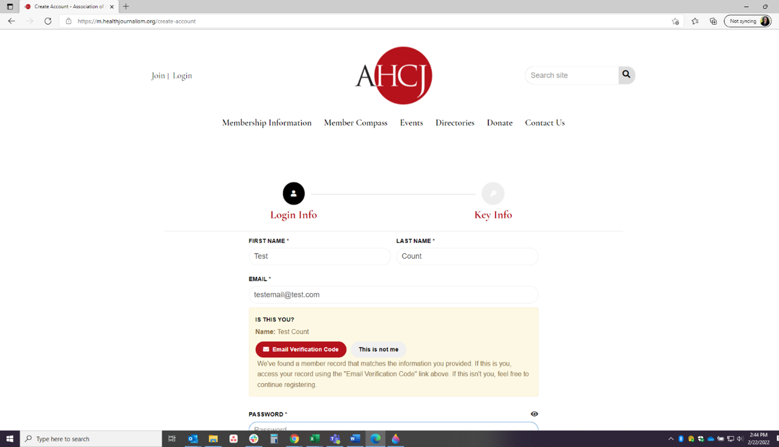
Task: Open browser Favorites icon
Action: pos(695,21)
